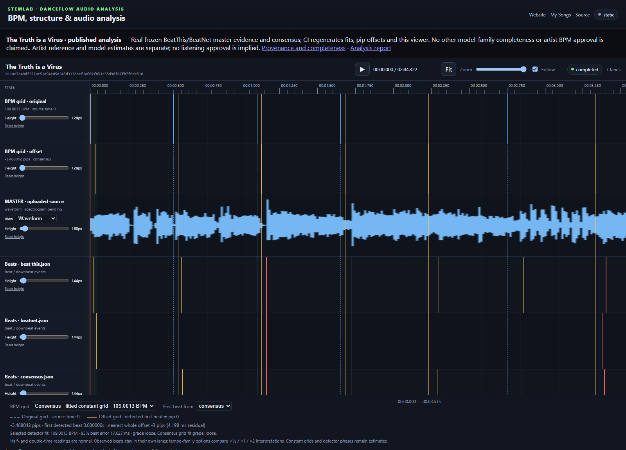Click the master waveform display
626x450 pixels.
(x=358, y=225)
